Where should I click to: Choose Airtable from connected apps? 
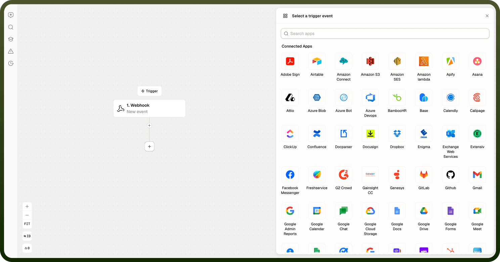317,61
